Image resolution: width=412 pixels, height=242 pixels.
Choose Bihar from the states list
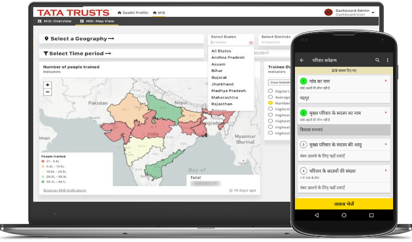(x=217, y=71)
